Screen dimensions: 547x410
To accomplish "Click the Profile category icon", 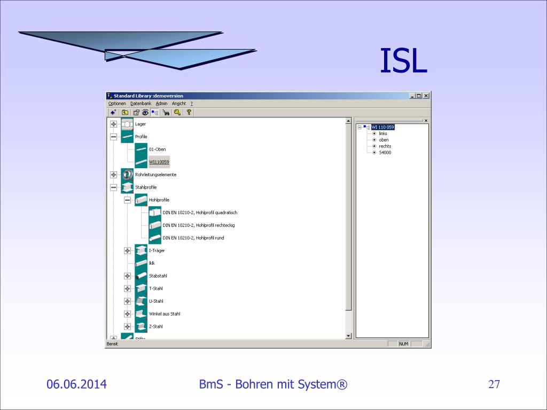I will (127, 137).
